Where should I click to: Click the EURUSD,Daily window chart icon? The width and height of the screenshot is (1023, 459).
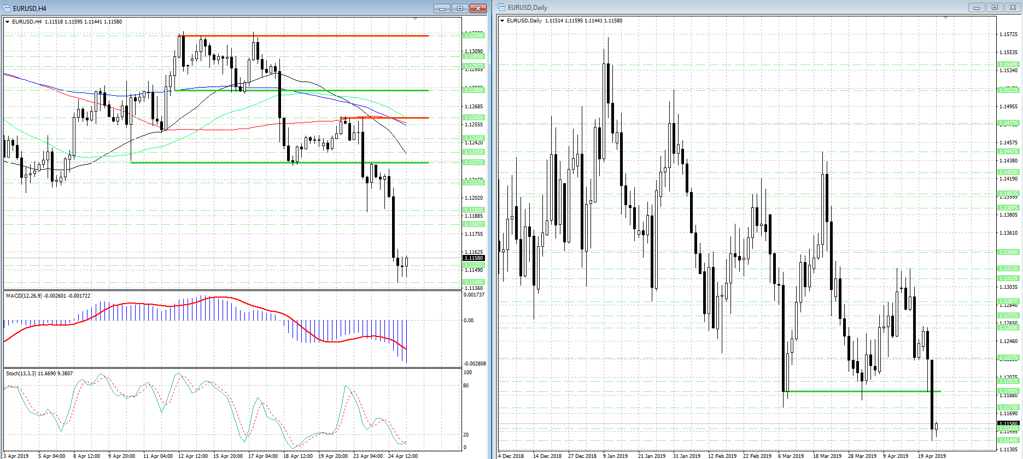coord(501,7)
